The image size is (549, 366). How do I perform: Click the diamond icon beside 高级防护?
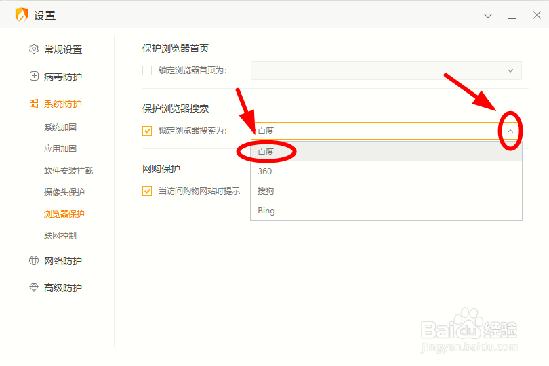click(34, 287)
